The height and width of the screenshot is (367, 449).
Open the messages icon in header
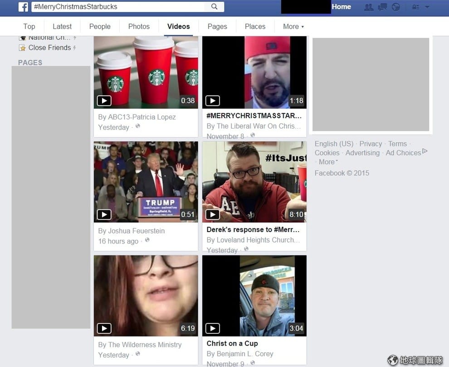[x=382, y=7]
